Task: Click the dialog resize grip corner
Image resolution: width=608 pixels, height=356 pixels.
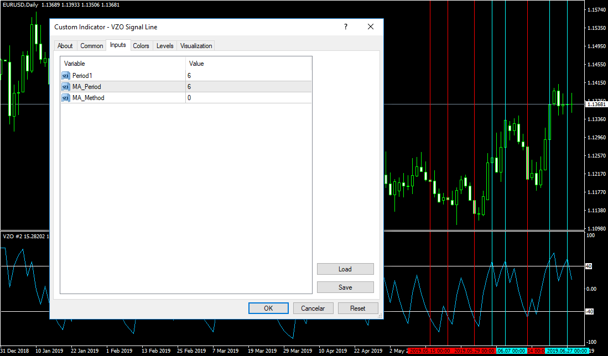Action: click(x=381, y=316)
